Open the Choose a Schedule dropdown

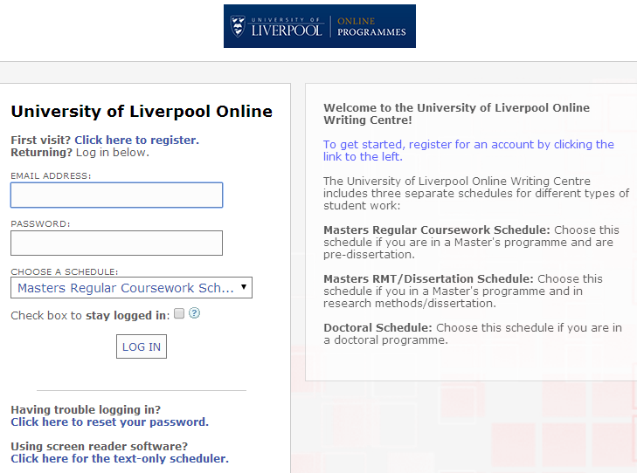pyautogui.click(x=131, y=288)
